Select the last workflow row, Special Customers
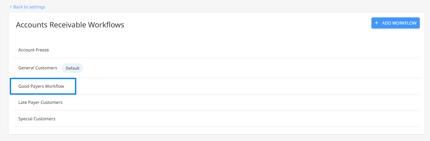Image resolution: width=430 pixels, height=141 pixels. pos(37,119)
